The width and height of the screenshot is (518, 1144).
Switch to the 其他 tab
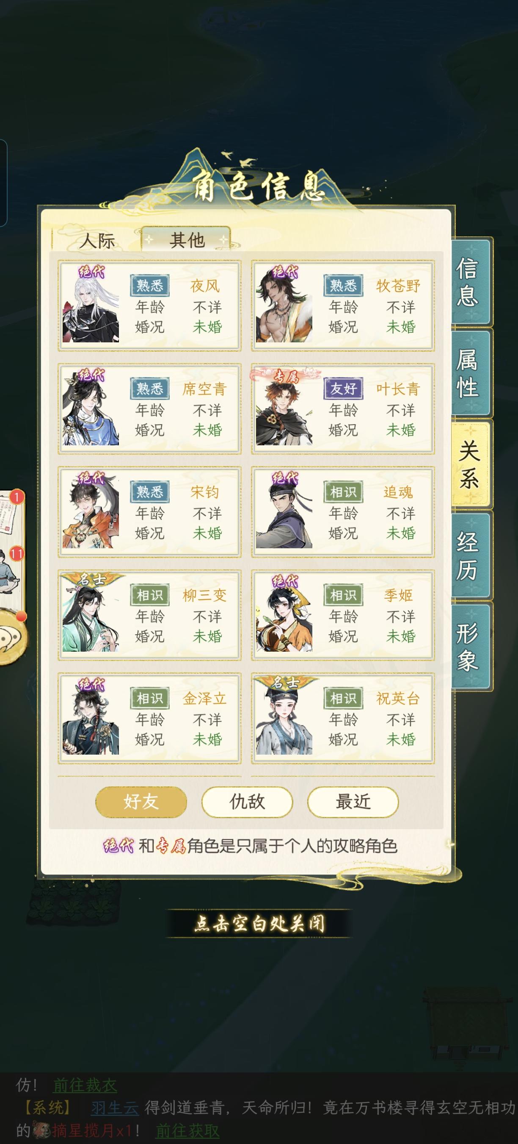pos(187,240)
